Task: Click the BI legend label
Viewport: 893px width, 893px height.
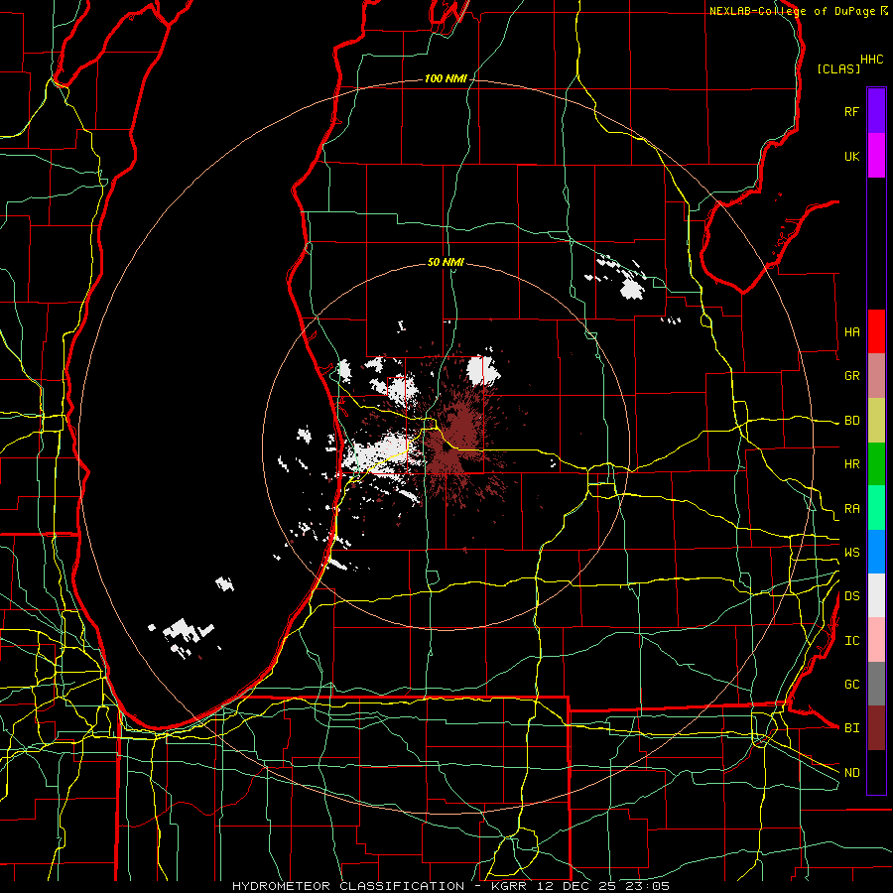Action: tap(851, 728)
